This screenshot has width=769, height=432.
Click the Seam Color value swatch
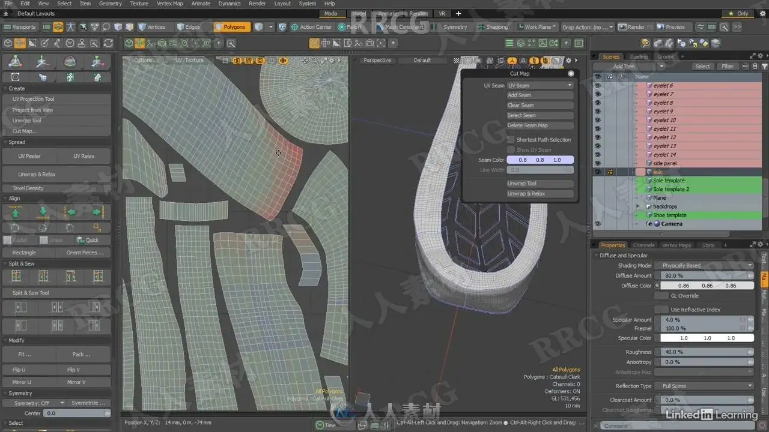[540, 160]
